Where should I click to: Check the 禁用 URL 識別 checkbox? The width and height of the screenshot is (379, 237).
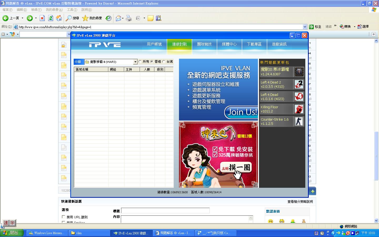click(x=63, y=217)
